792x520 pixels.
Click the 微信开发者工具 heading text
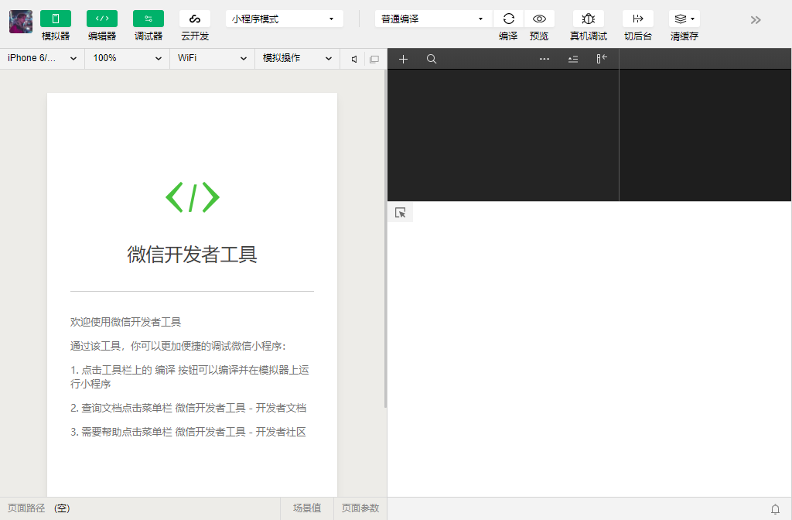193,254
